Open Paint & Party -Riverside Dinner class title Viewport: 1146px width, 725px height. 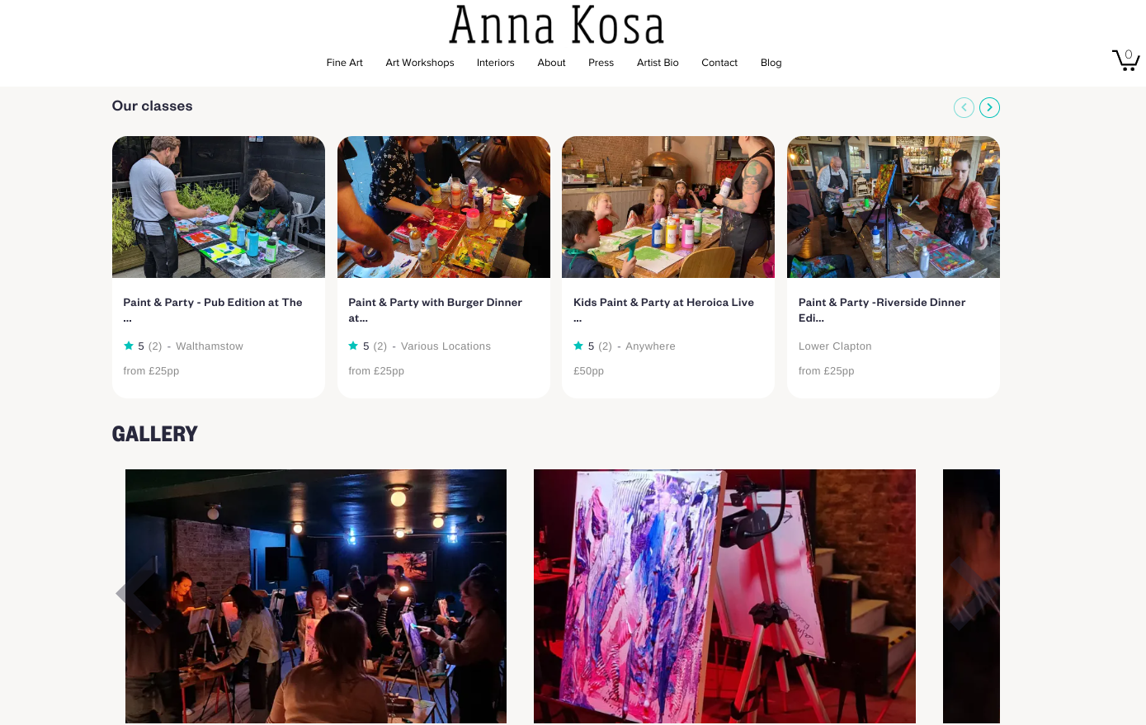point(882,310)
